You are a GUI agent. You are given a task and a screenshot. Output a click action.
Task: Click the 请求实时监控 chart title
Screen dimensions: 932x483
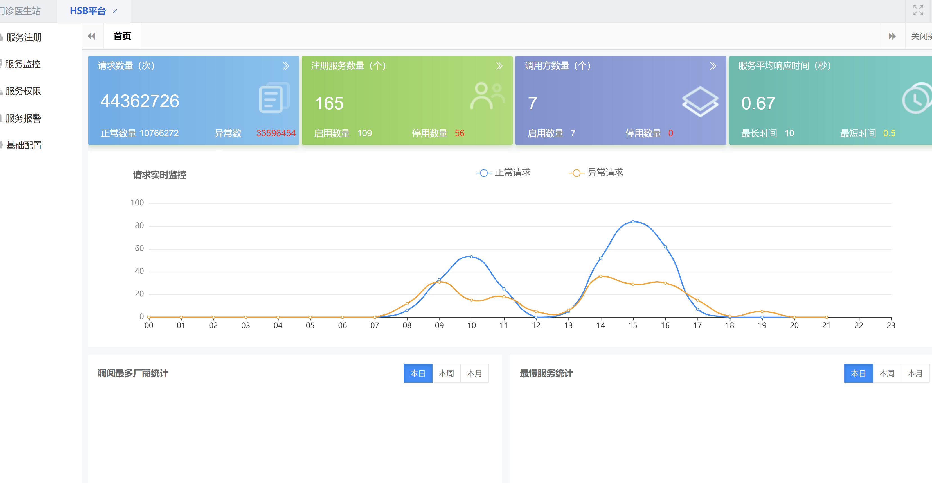pyautogui.click(x=159, y=175)
